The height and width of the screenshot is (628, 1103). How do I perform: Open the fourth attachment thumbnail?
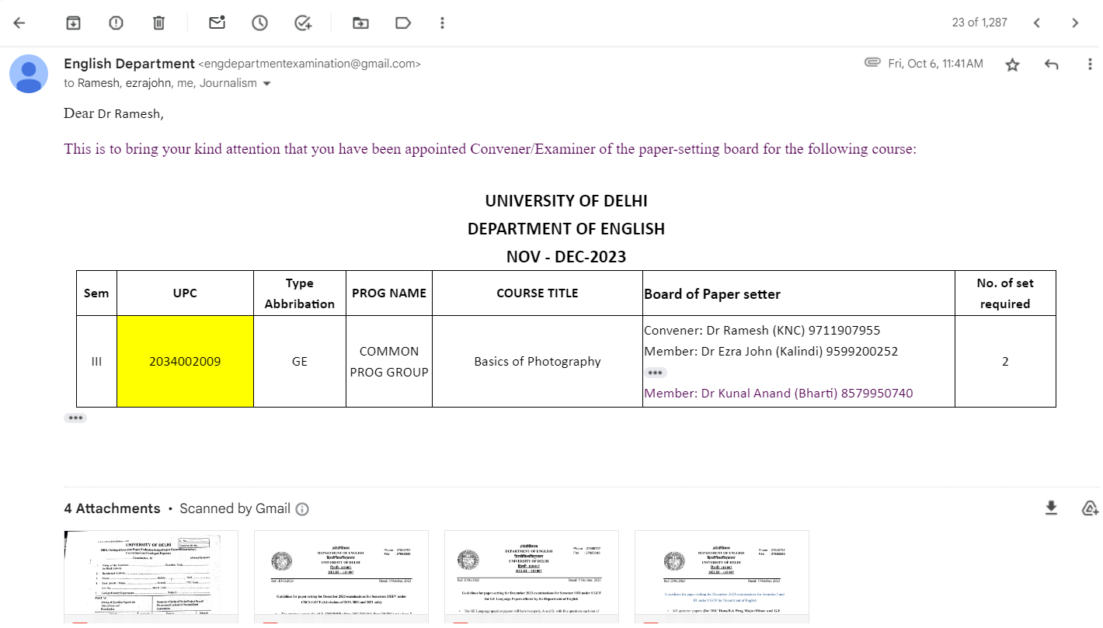tap(722, 577)
